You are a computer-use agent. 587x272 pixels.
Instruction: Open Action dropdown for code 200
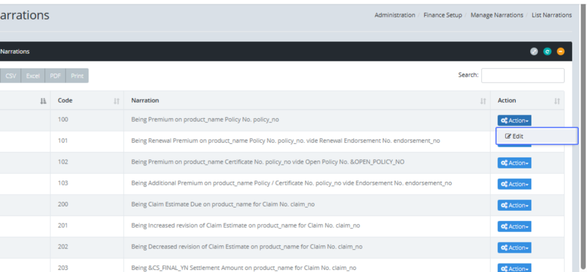click(x=515, y=205)
